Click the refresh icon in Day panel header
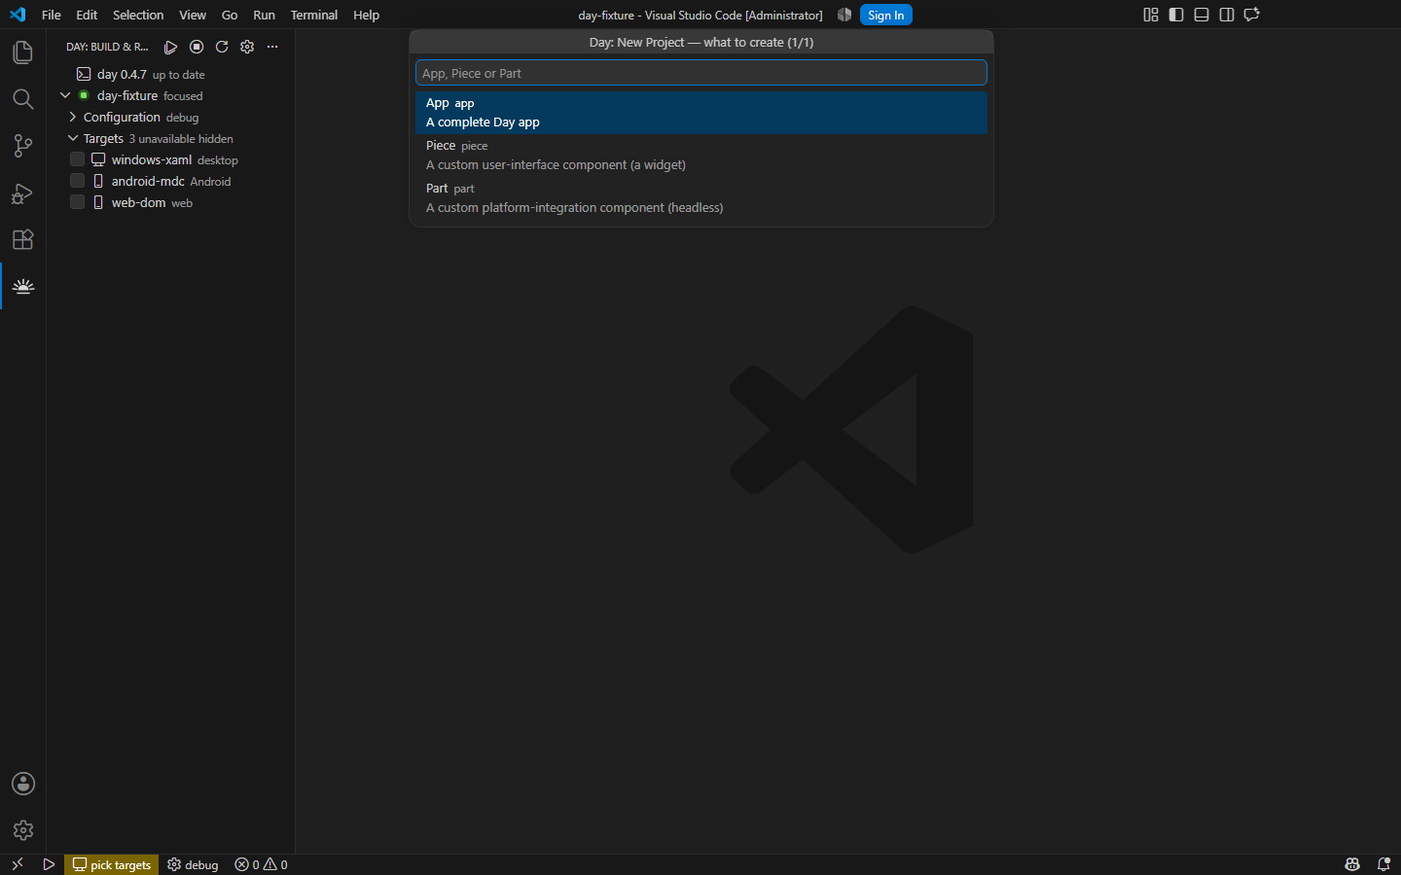 (x=222, y=47)
